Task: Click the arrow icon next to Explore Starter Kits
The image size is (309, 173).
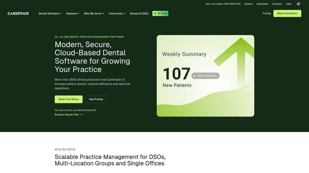Action: pyautogui.click(x=81, y=115)
